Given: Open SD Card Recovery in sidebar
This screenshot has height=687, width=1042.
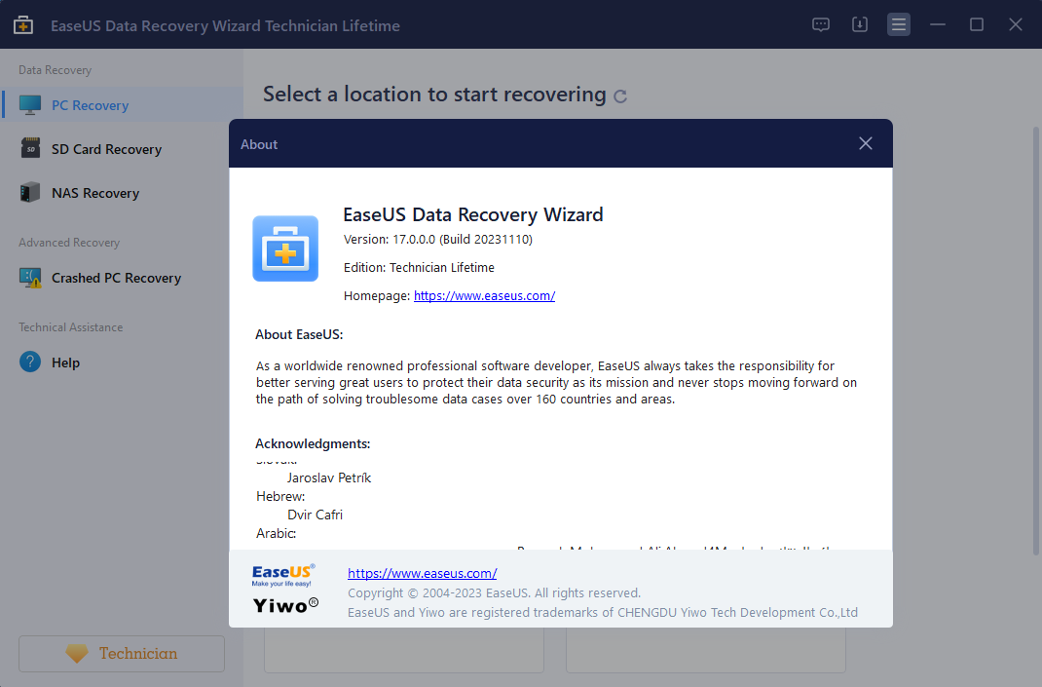Looking at the screenshot, I should coord(123,149).
